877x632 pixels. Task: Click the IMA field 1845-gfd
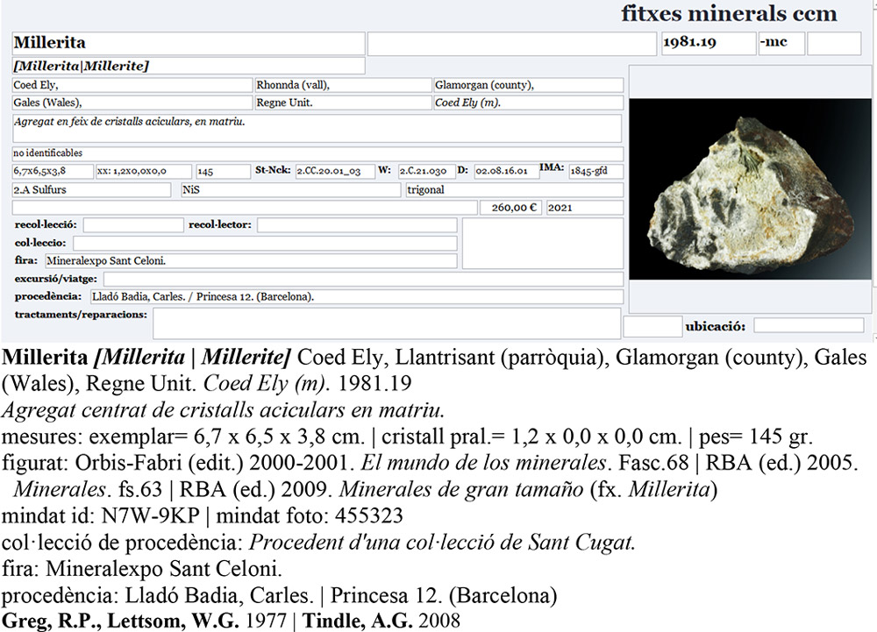point(595,171)
